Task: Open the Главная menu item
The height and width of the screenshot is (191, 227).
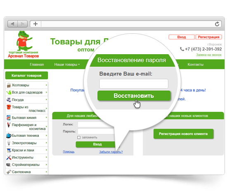Action: click(x=37, y=64)
